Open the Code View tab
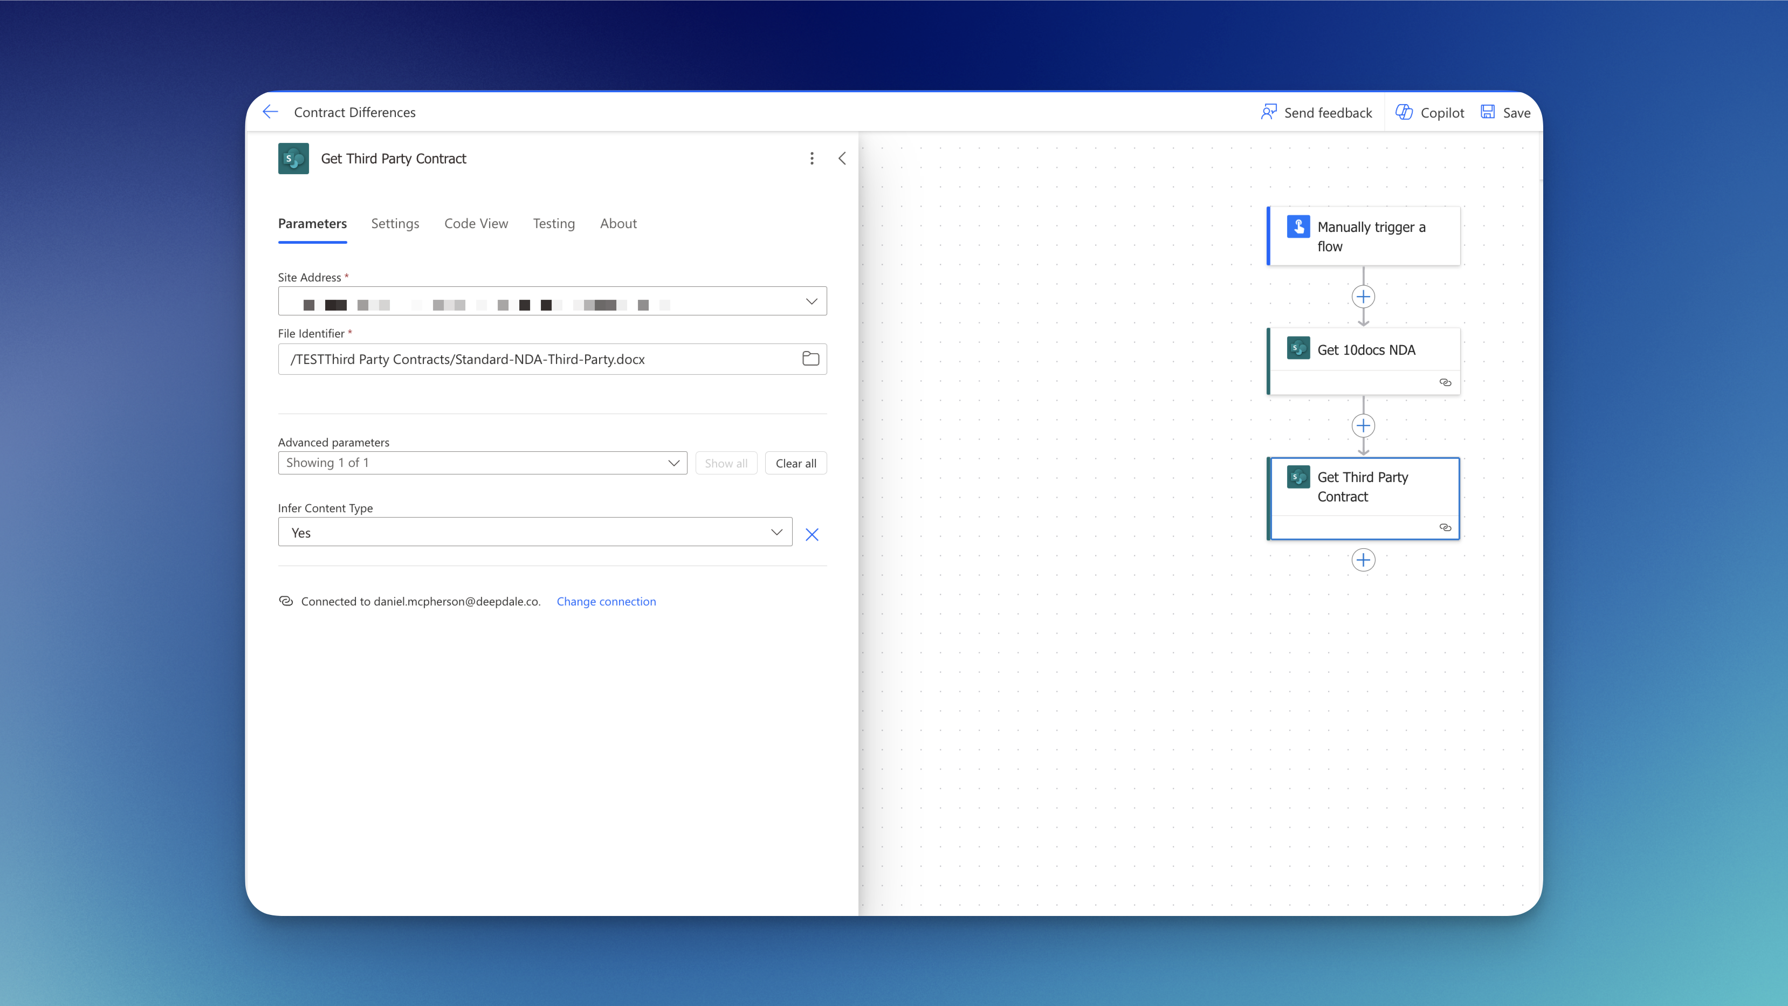The height and width of the screenshot is (1006, 1788). coord(476,223)
